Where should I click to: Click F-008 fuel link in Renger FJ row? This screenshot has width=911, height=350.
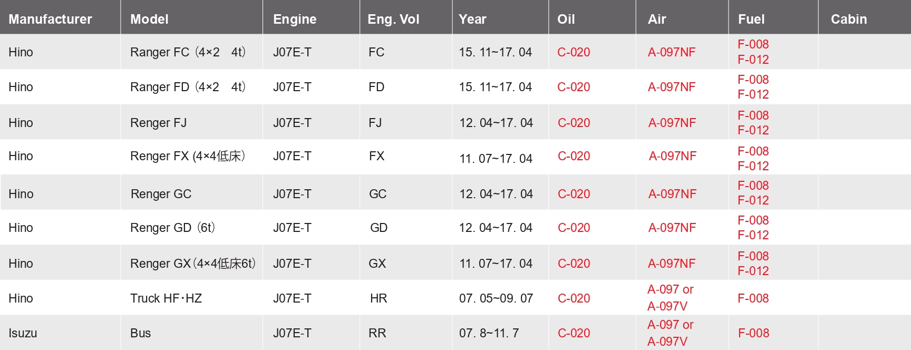pyautogui.click(x=753, y=115)
